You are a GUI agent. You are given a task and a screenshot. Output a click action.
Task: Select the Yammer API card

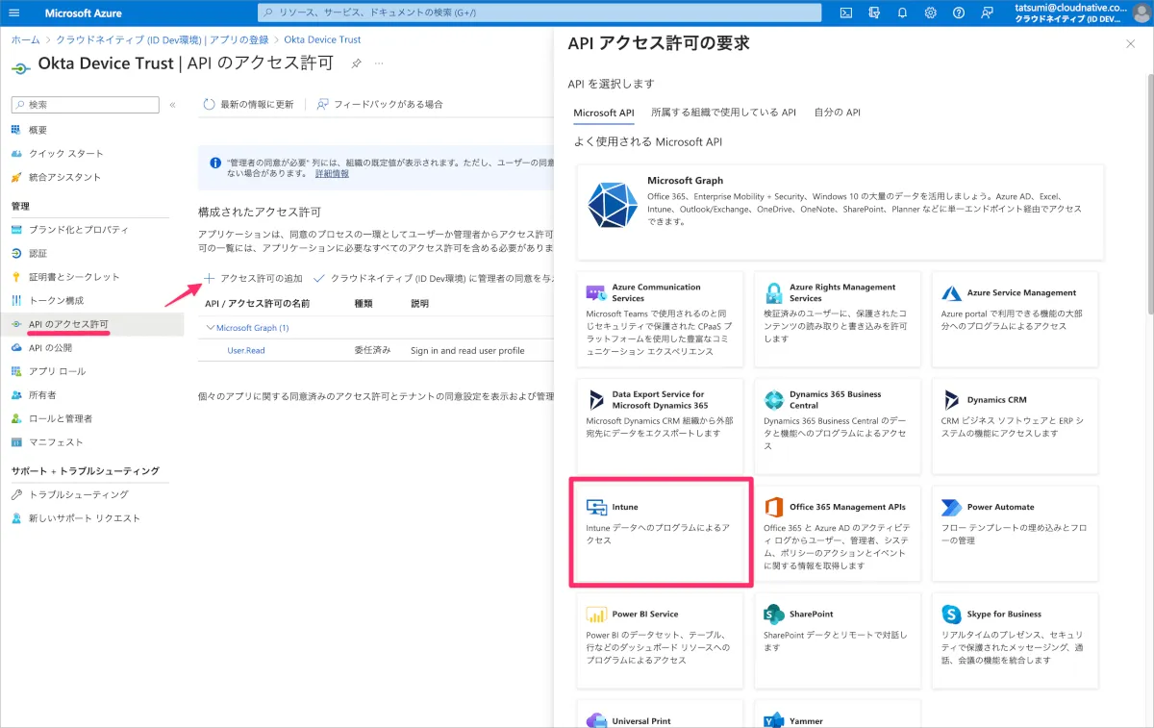[x=838, y=714]
